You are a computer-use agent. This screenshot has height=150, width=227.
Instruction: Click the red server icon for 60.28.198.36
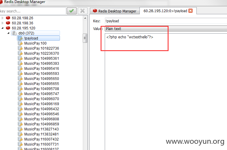8,23
